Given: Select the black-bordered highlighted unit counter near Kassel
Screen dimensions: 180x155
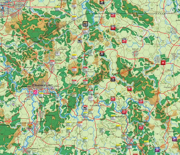Looking at the screenshot, I should 85,24.
